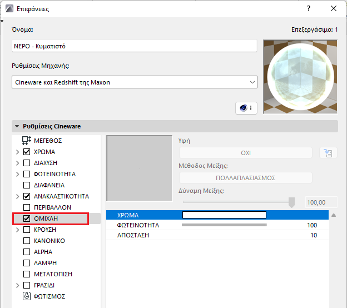Viewport: 347px width, 308px height.
Task: Select the ALPHA tree item label
Action: (43, 252)
